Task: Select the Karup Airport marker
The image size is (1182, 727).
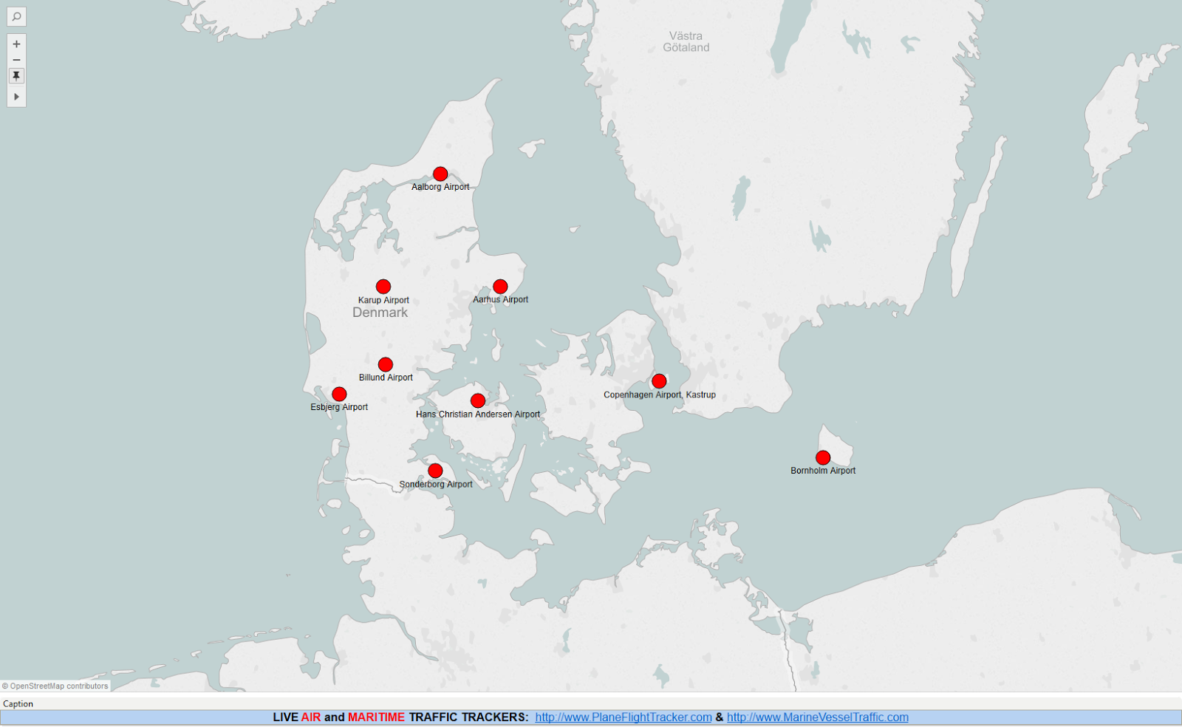Action: pos(383,285)
